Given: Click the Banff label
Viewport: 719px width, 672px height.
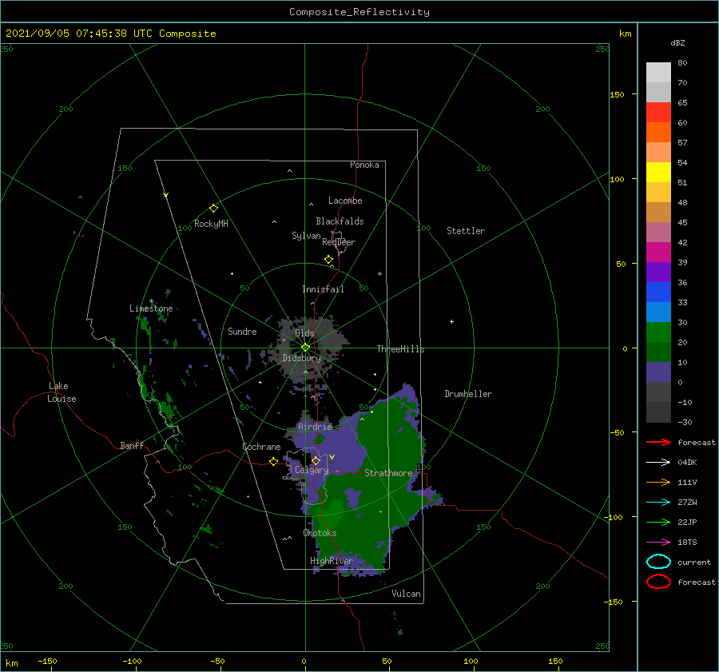Looking at the screenshot, I should pos(132,445).
